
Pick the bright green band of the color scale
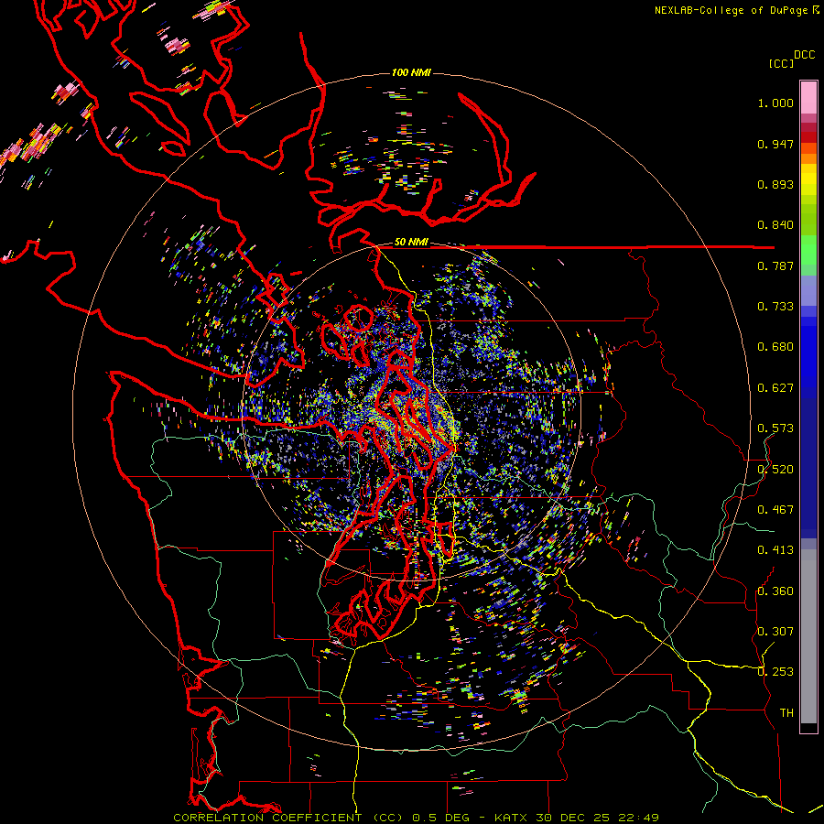[x=808, y=250]
